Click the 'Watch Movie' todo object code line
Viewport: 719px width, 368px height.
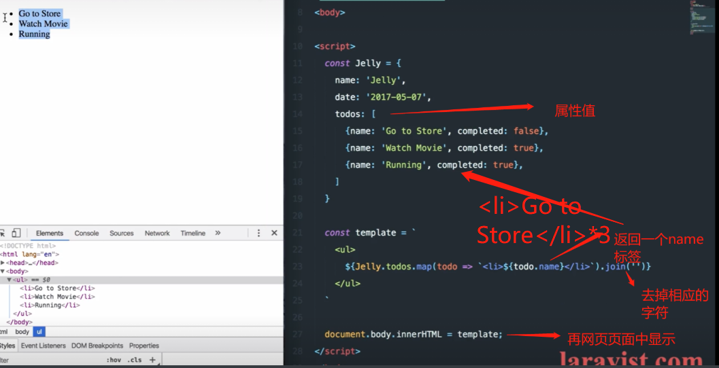click(444, 148)
